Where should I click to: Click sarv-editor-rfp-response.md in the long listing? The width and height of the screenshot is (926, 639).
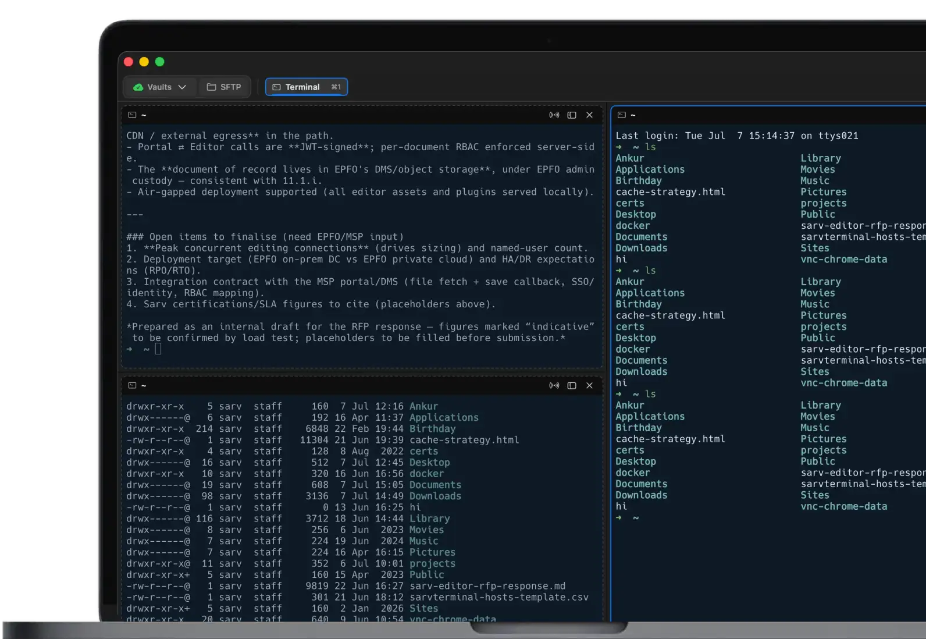[x=487, y=586]
